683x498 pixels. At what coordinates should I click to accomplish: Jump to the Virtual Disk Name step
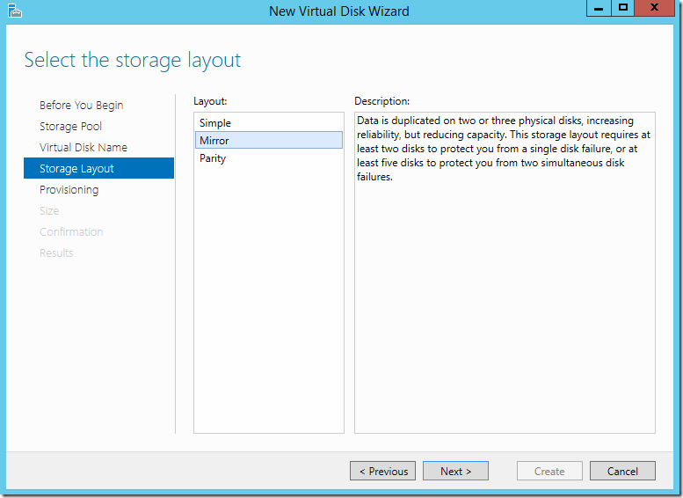pyautogui.click(x=84, y=148)
